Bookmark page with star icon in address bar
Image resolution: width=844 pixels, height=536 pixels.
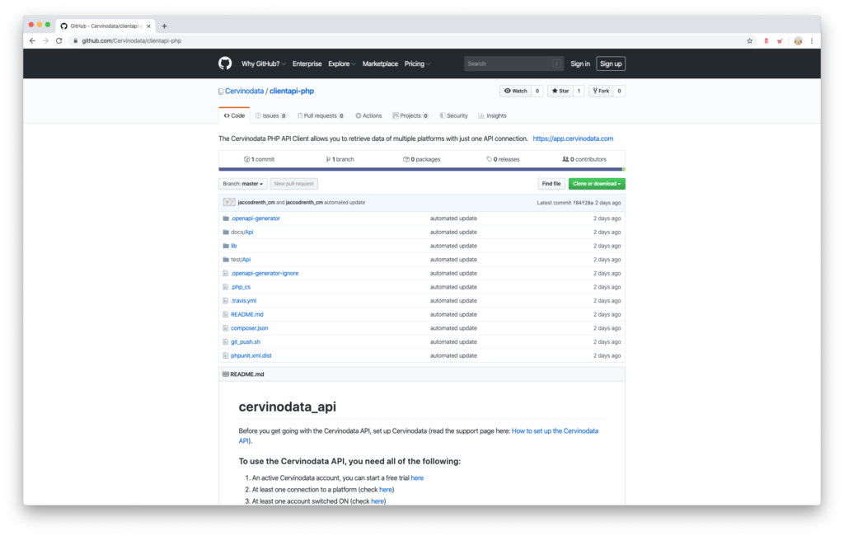pyautogui.click(x=749, y=41)
